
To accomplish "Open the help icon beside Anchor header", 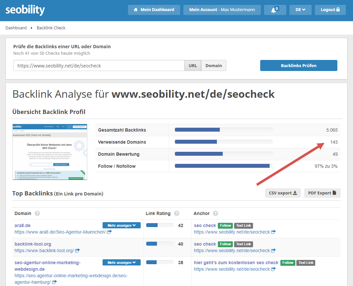I will 216,213.
